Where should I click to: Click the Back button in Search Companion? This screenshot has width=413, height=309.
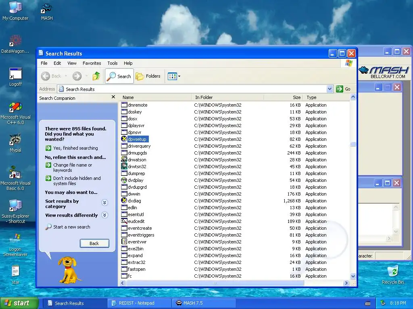[94, 243]
